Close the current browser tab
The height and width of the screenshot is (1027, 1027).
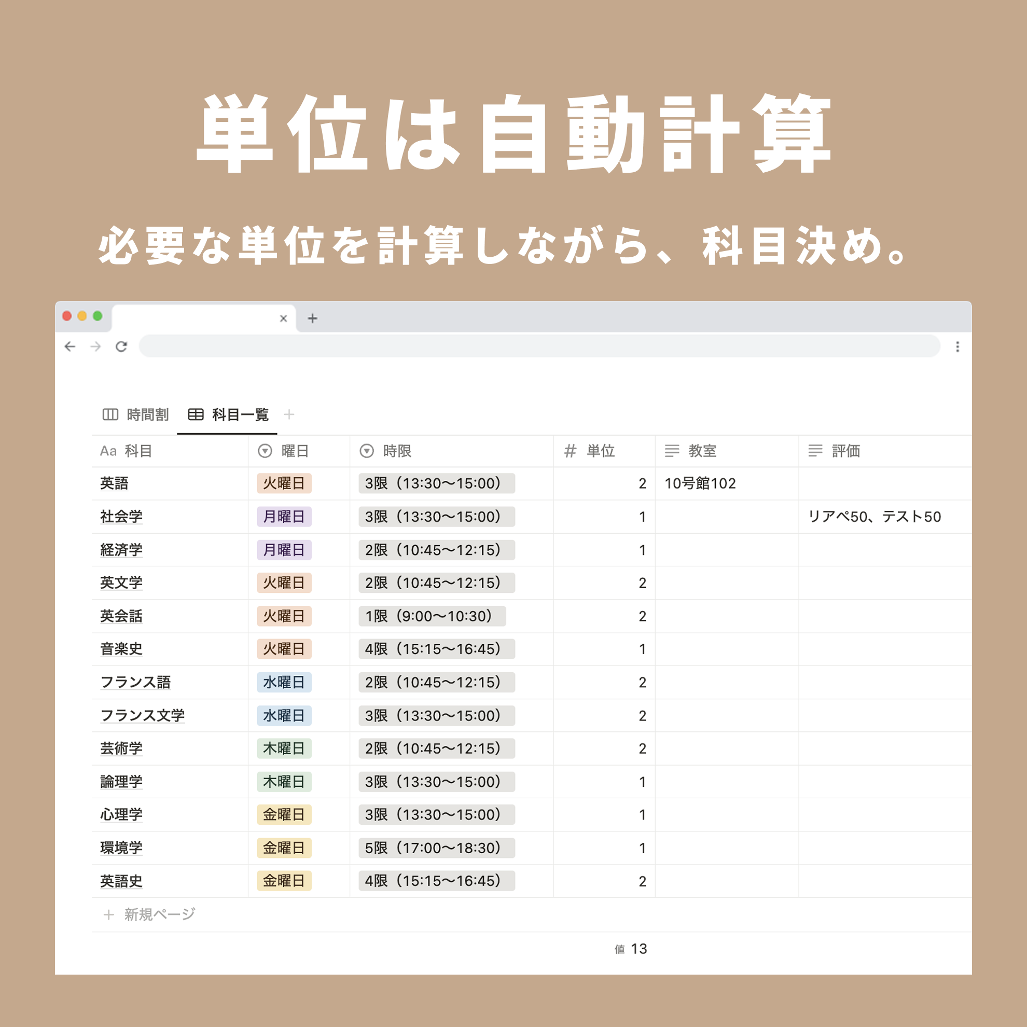click(x=283, y=318)
